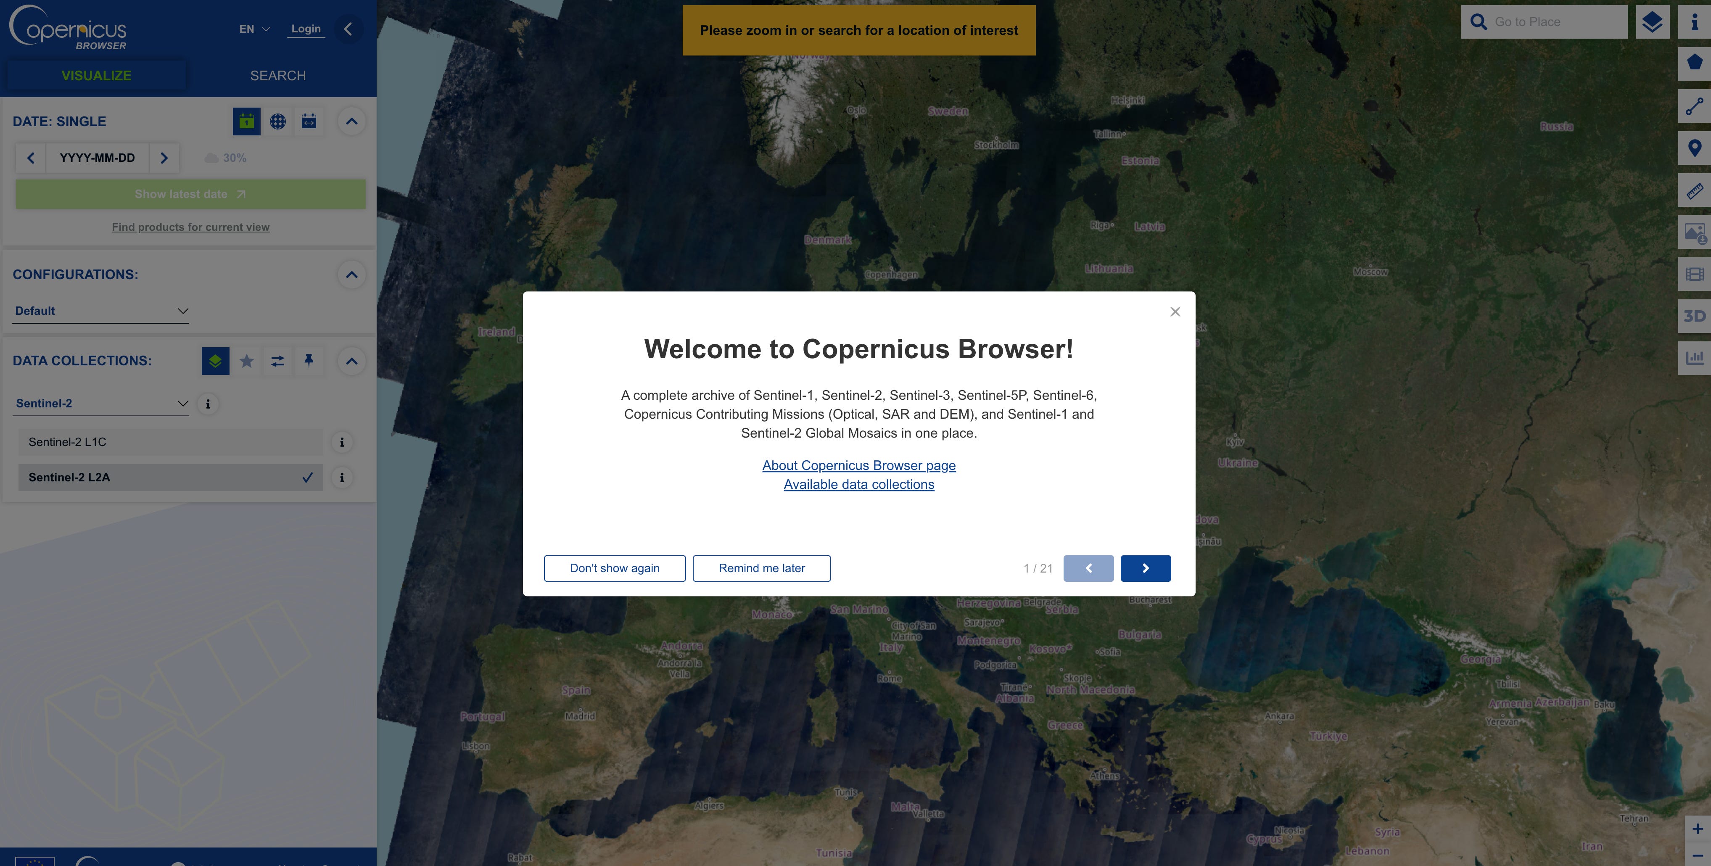Switch to the SEARCH tab
The width and height of the screenshot is (1711, 866).
click(277, 76)
